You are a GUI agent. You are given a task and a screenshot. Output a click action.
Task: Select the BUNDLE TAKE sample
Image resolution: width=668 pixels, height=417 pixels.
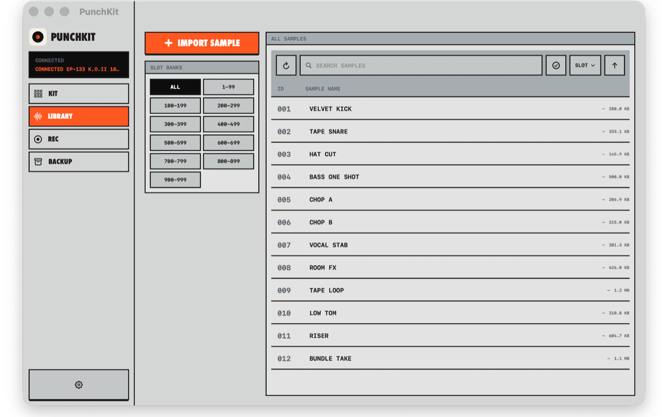pos(450,359)
